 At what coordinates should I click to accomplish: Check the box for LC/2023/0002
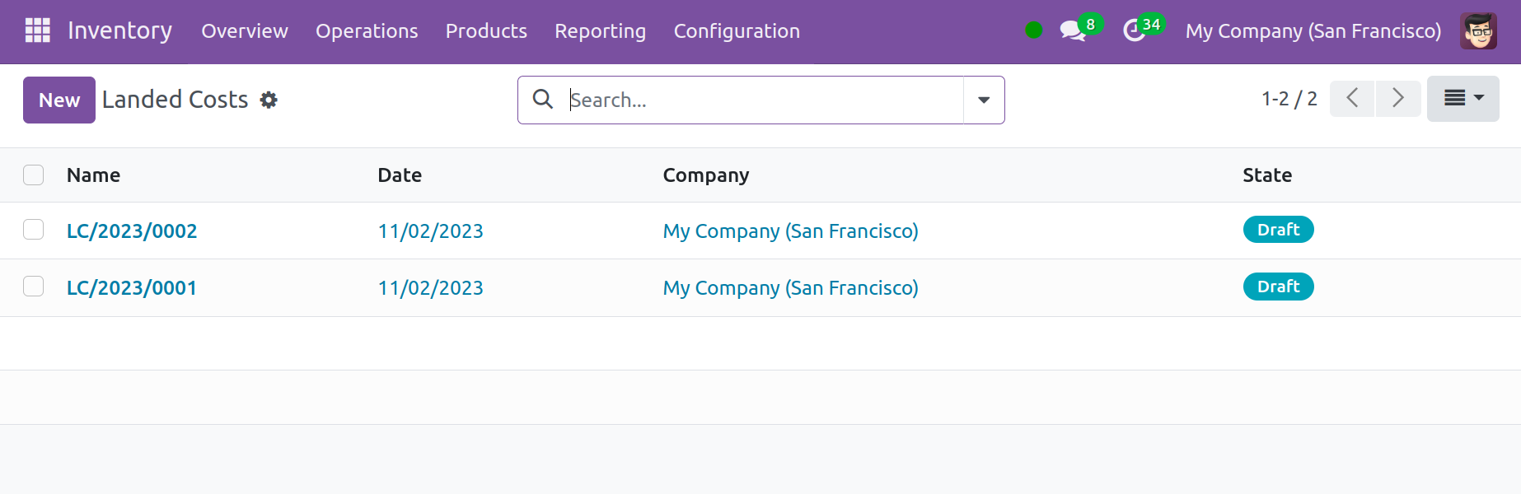click(34, 230)
